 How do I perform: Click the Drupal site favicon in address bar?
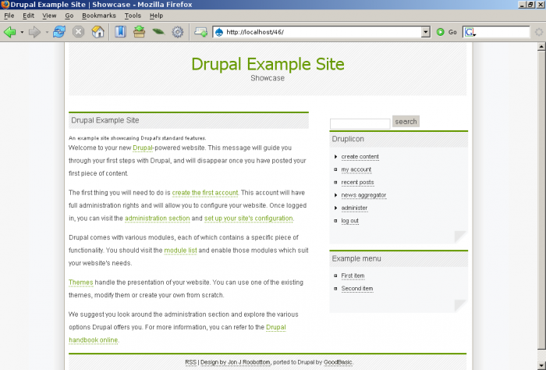point(219,32)
